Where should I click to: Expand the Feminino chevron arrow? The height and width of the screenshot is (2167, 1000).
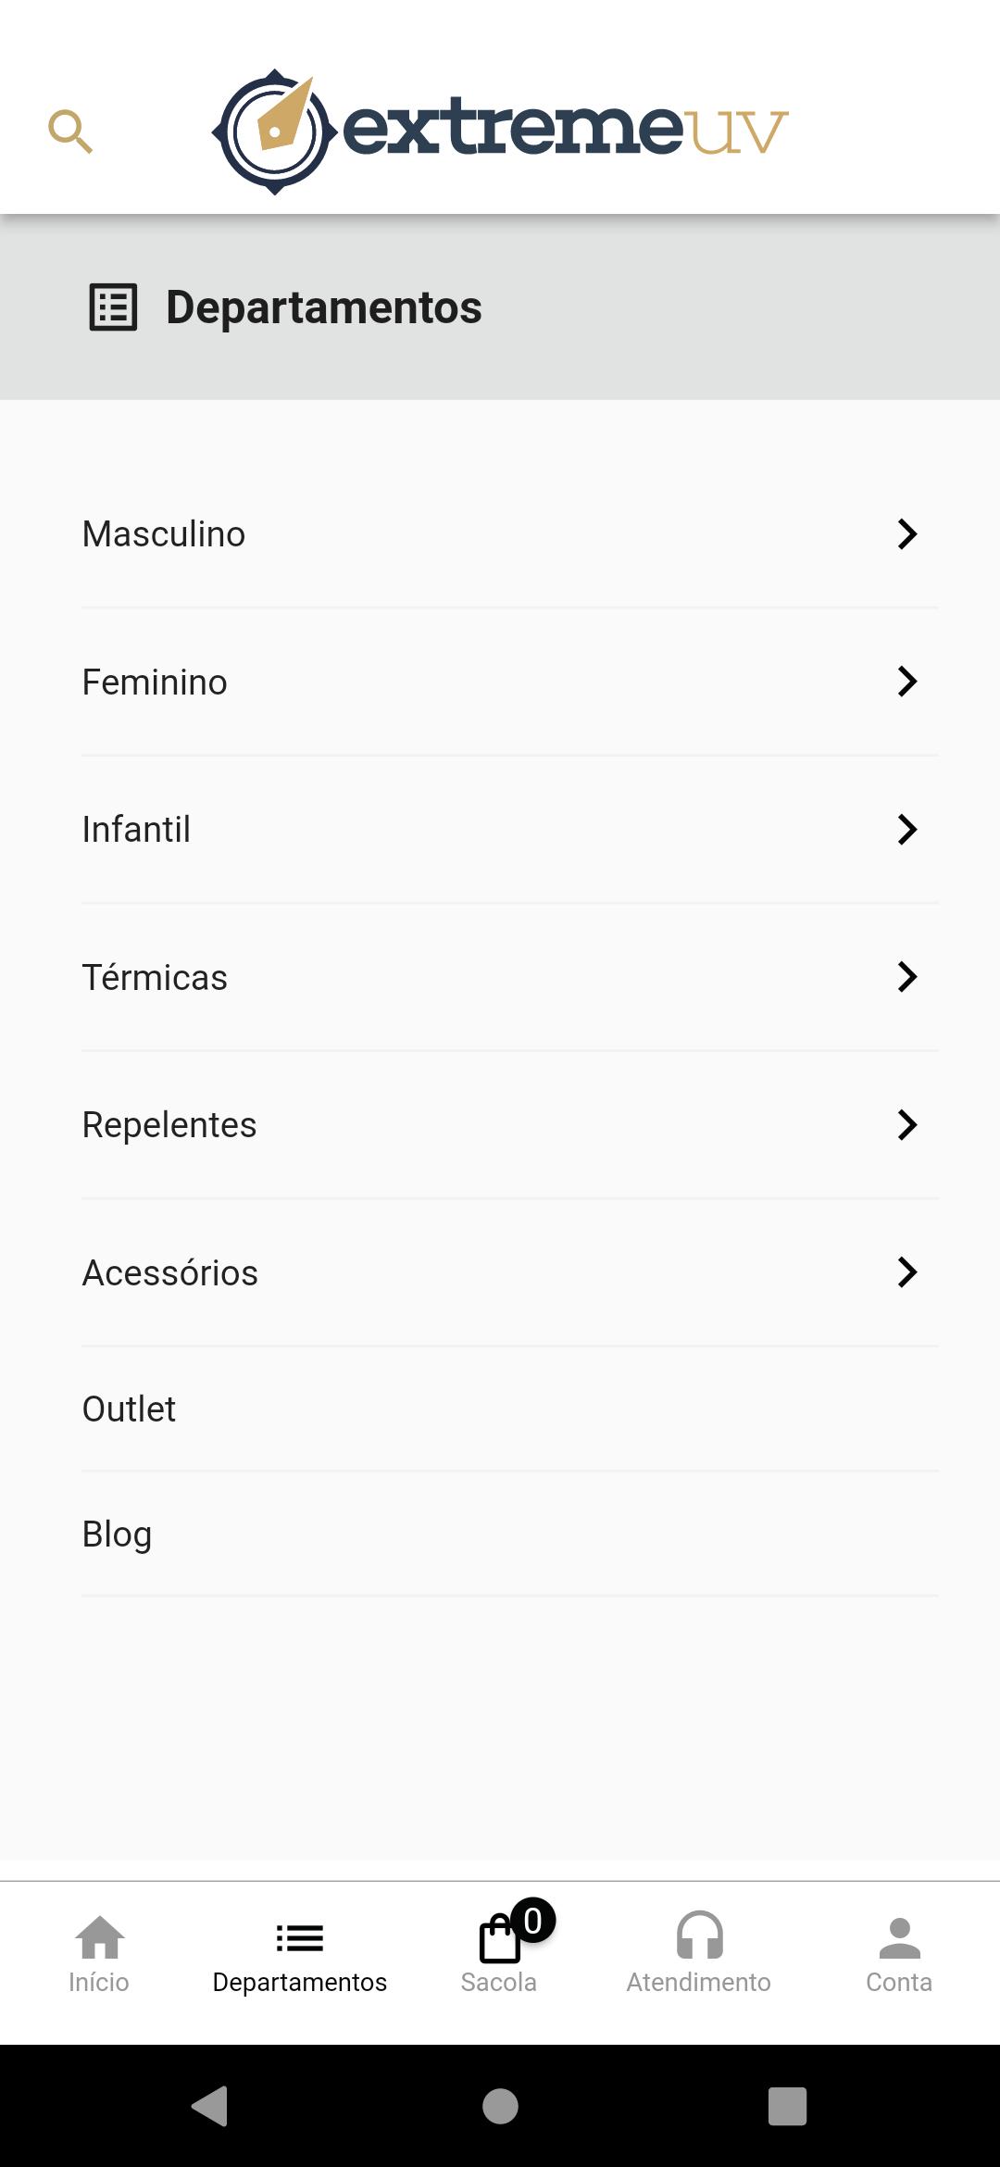907,682
